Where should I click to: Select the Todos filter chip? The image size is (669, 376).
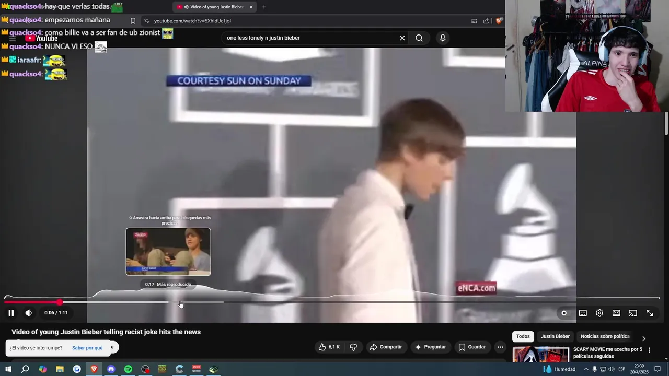tap(523, 336)
